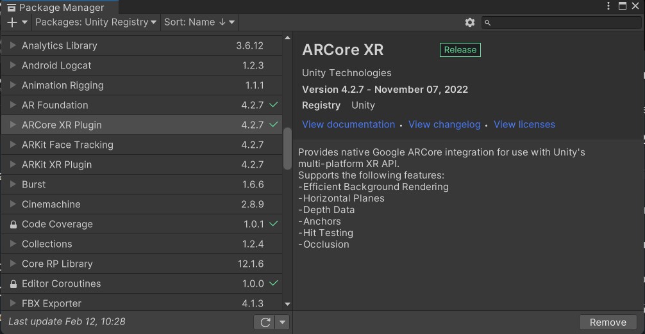This screenshot has height=334, width=645.
Task: Expand the Cinemachine package entry
Action: pyautogui.click(x=13, y=204)
